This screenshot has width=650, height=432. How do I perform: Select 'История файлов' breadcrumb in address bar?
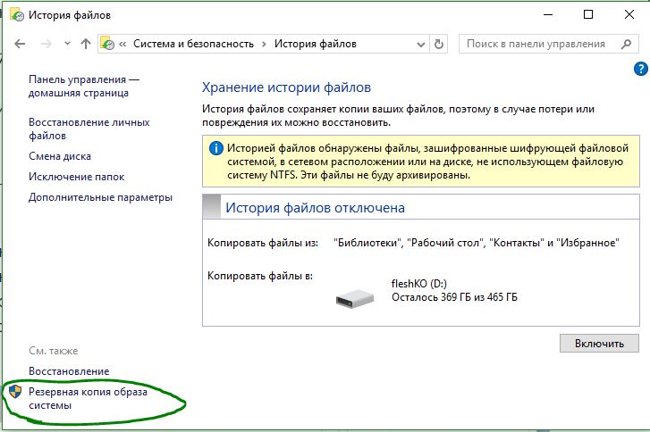[x=315, y=44]
